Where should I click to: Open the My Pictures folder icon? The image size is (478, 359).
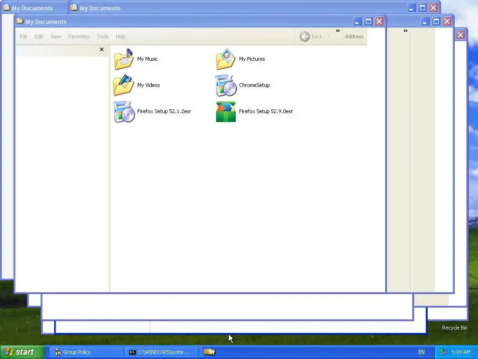225,59
